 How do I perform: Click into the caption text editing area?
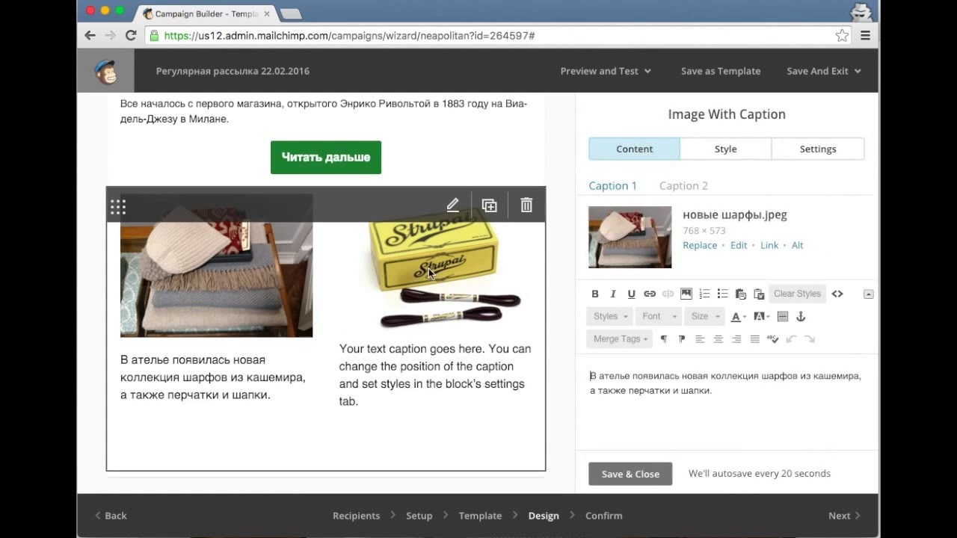coord(725,403)
